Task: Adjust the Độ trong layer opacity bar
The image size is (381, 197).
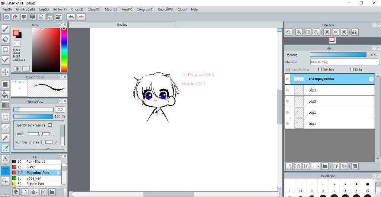Action: [x=338, y=55]
